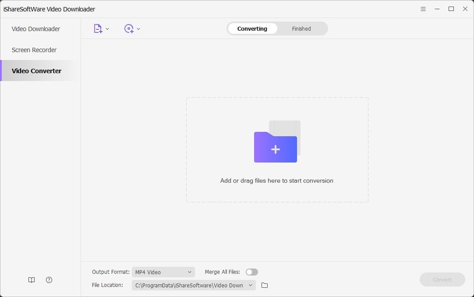Open the File Location path dropdown
Image resolution: width=474 pixels, height=297 pixels.
(193, 285)
